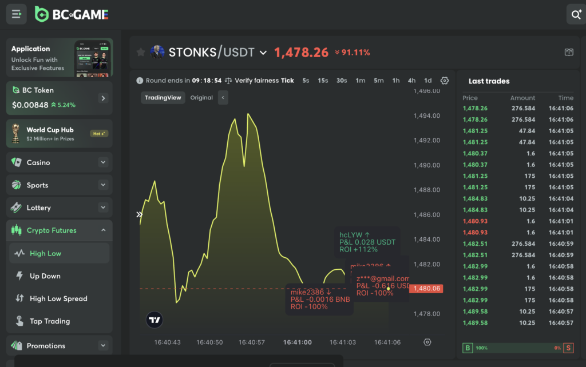Viewport: 586px width, 367px height.
Task: Select the 15s interval
Action: [323, 81]
